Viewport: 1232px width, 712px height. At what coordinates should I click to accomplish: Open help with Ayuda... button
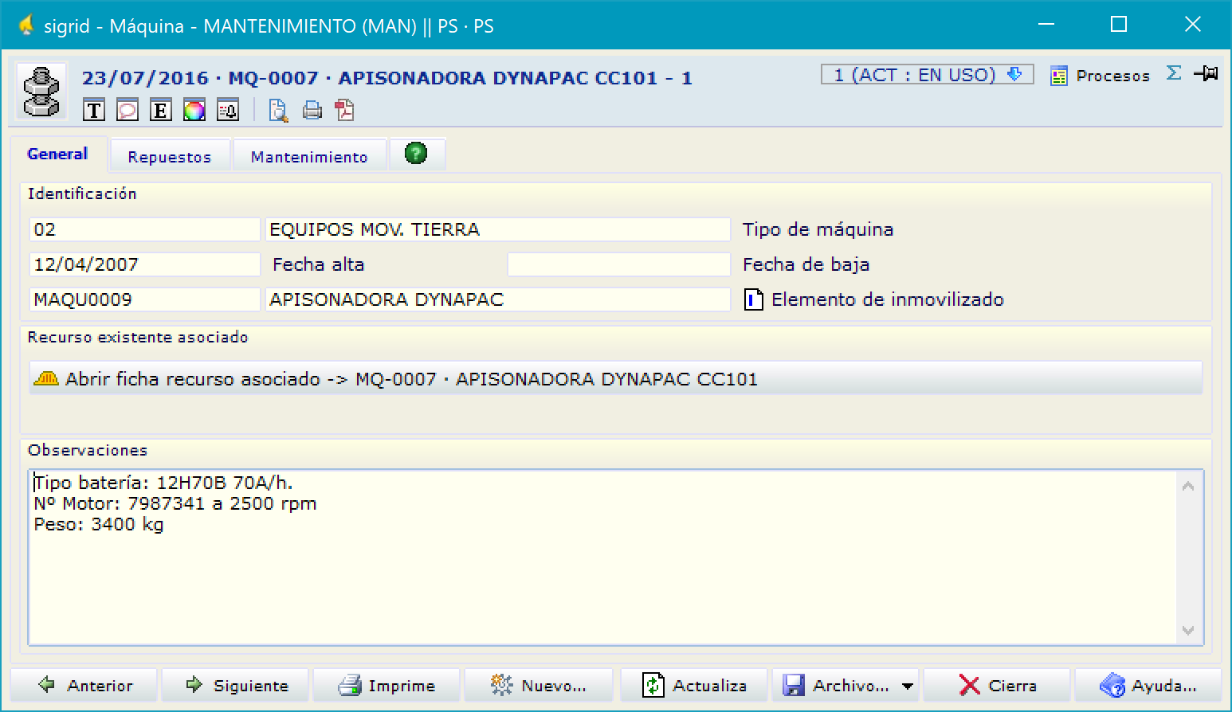coord(1148,685)
